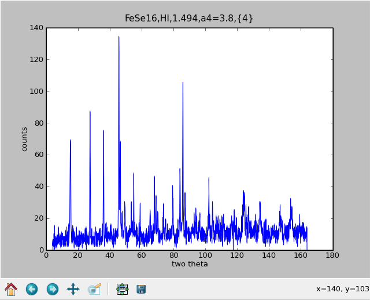The width and height of the screenshot is (370, 300).
Task: Go forward to the next view
Action: click(x=53, y=289)
